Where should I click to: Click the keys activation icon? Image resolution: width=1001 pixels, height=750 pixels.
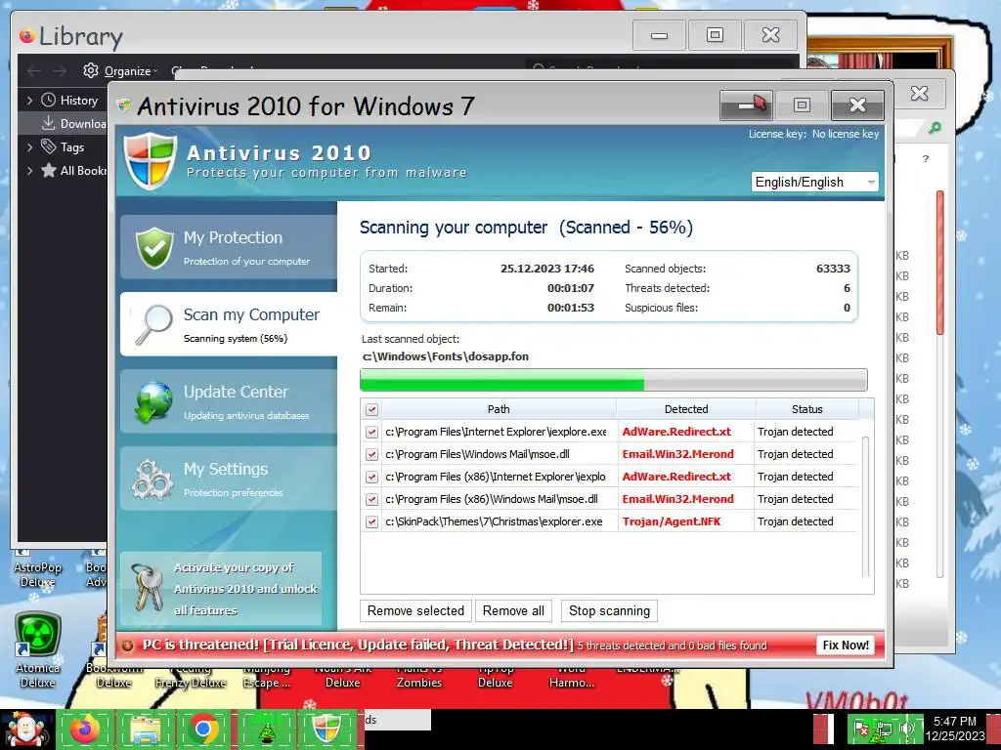[147, 587]
